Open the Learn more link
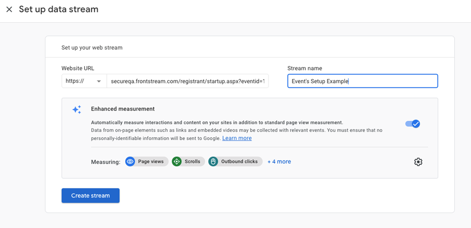This screenshot has height=228, width=471. [x=237, y=138]
